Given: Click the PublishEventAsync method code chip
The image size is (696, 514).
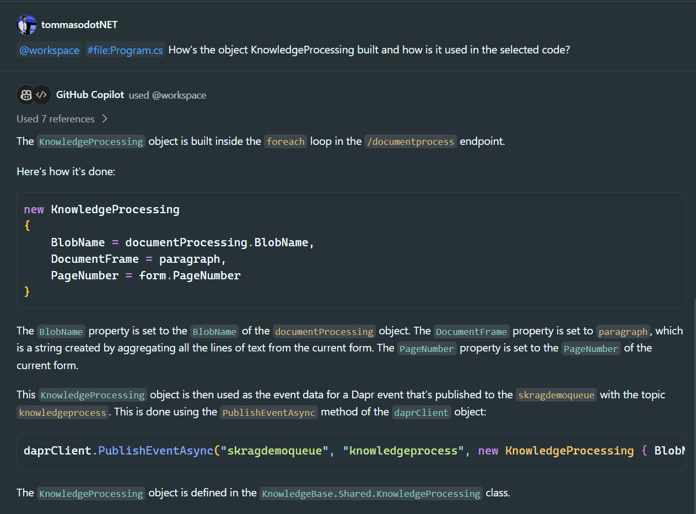Looking at the screenshot, I should 268,412.
